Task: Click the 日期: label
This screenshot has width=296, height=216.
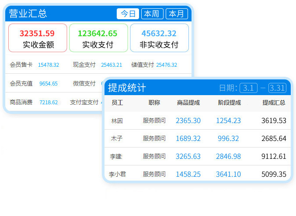Action: pos(228,88)
